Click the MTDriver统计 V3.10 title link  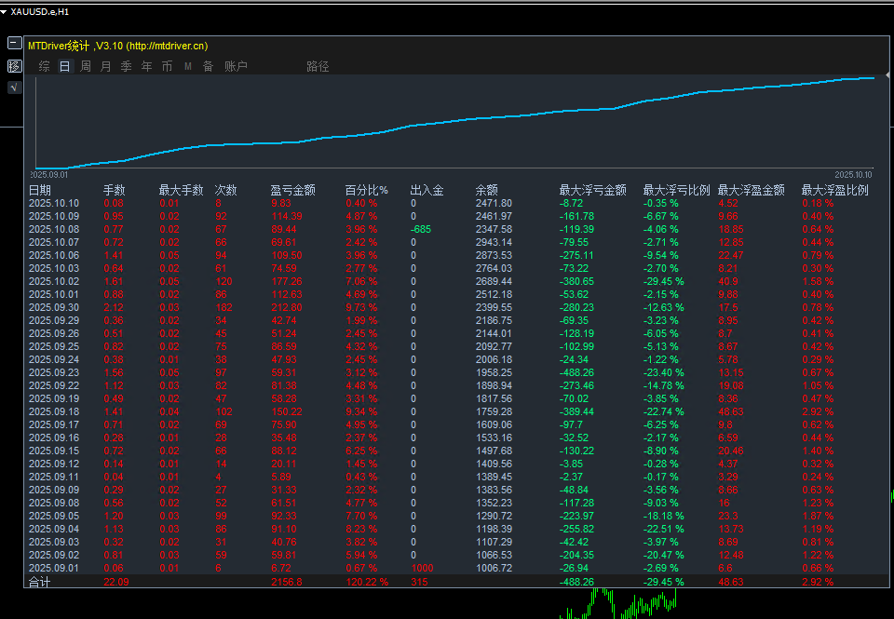[x=117, y=46]
